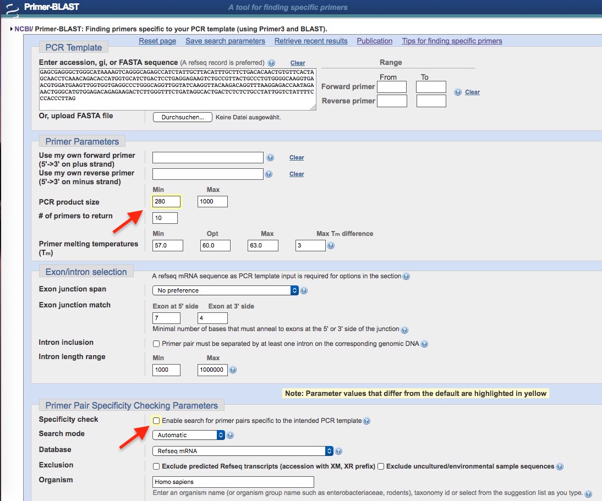Open Retrieve recent results link
The width and height of the screenshot is (602, 501).
point(311,41)
